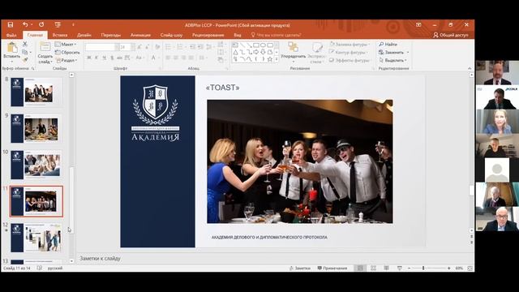
Task: Open the Переходы ribbon tab
Action: pos(111,35)
